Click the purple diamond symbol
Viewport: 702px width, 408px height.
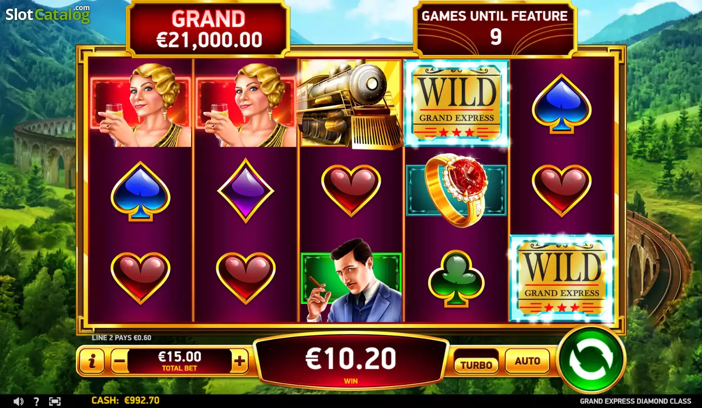246,190
